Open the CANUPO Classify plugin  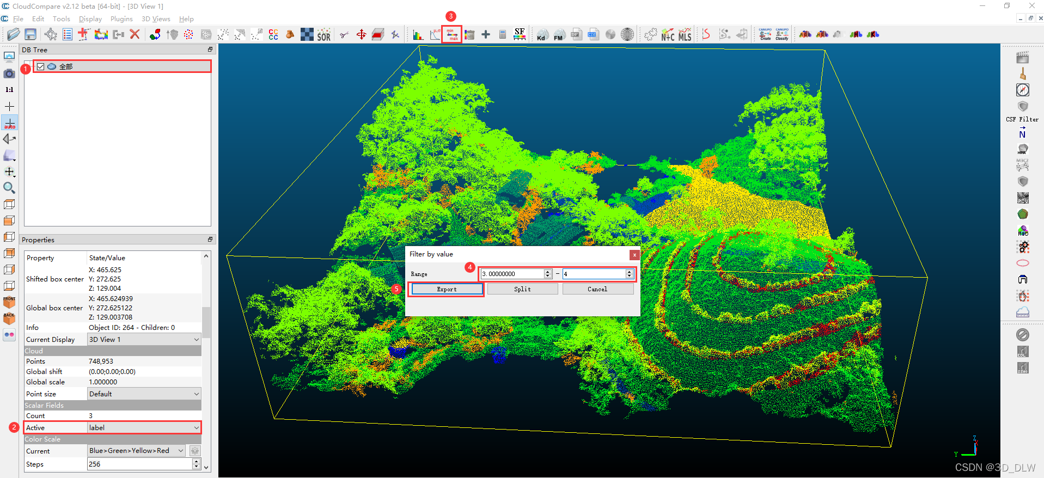[782, 34]
